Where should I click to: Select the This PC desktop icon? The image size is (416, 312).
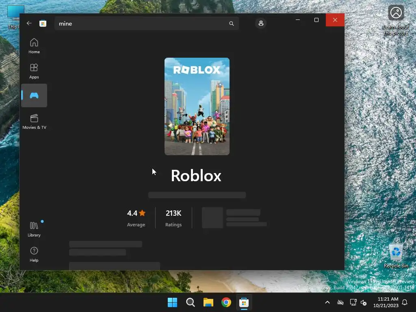[x=14, y=17]
